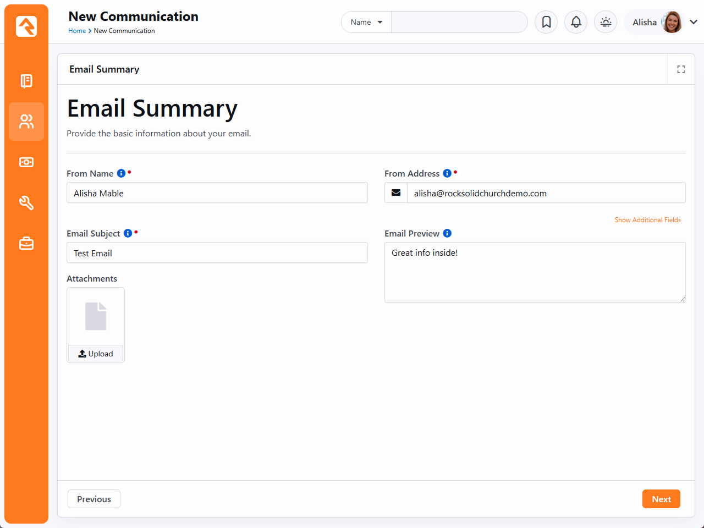Upload an attachment file
This screenshot has width=704, height=528.
[95, 353]
